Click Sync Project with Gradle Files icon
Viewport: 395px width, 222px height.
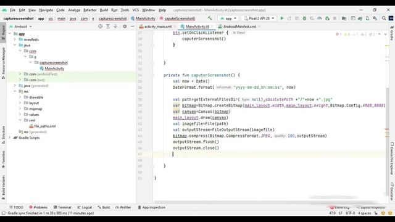tap(360, 18)
